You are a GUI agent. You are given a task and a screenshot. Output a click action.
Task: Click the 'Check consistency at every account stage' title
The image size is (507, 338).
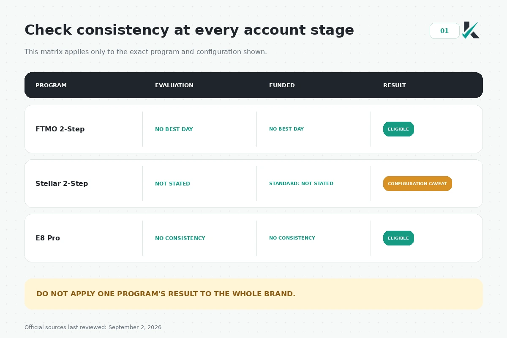click(189, 30)
